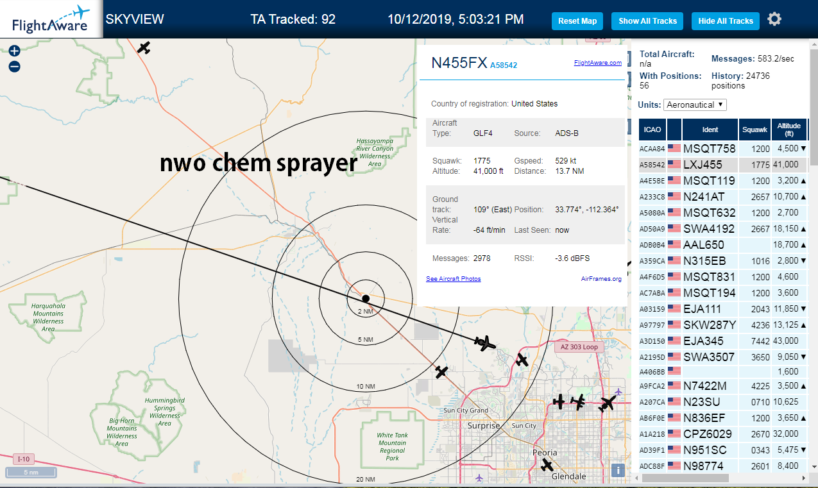The image size is (818, 488).
Task: Click the 5 nm map scale bar
Action: tap(31, 473)
